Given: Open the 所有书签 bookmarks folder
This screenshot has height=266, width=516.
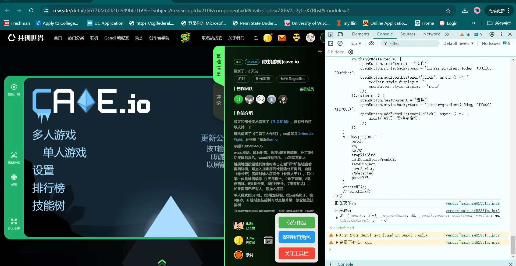Looking at the screenshot, I should pos(499,23).
